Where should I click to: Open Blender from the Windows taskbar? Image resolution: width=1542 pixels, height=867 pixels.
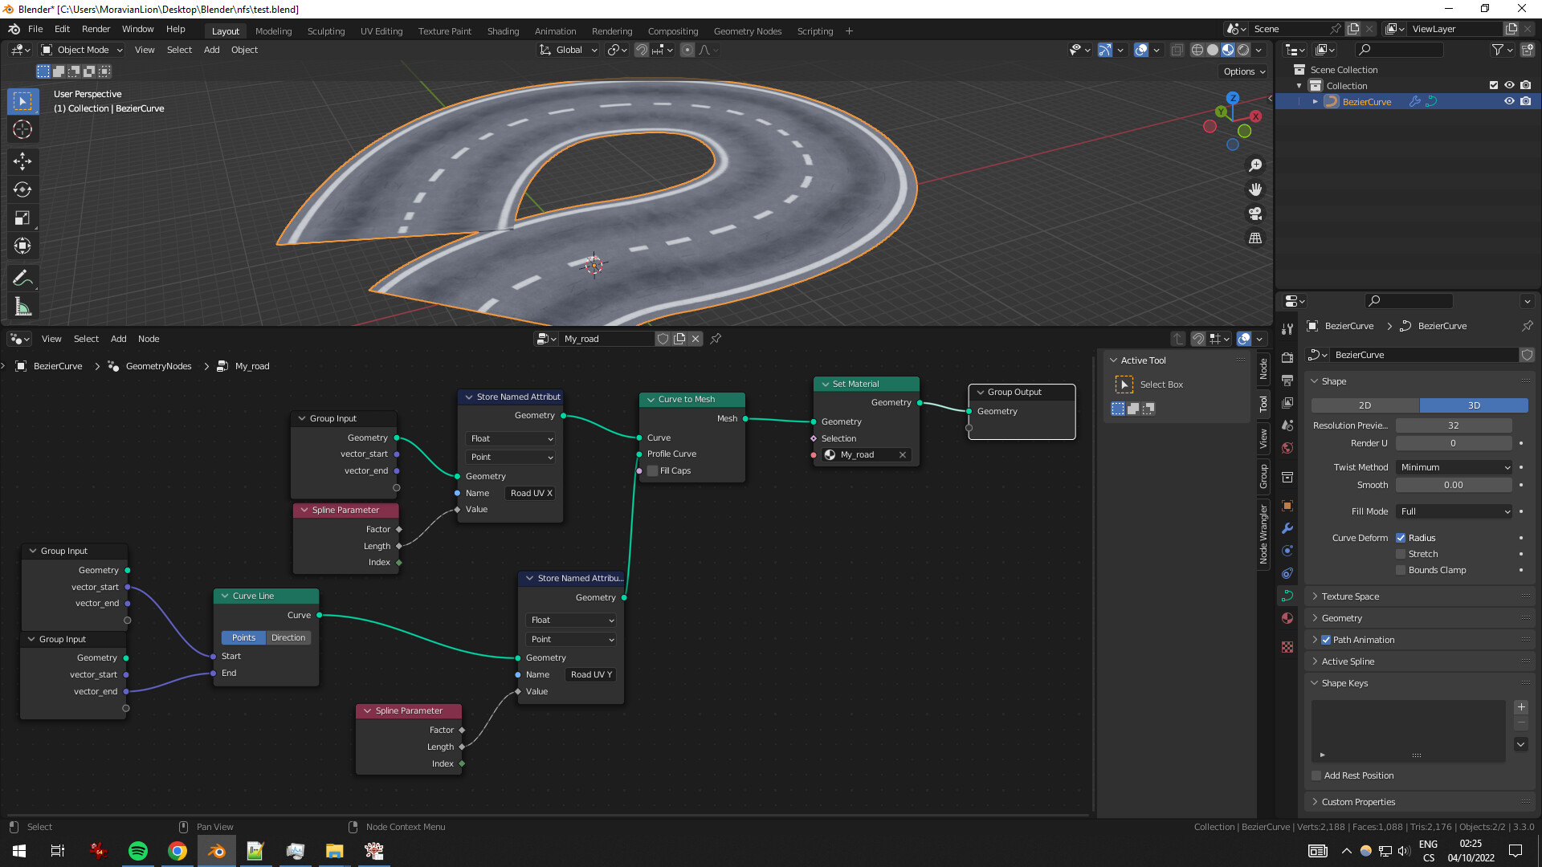tap(216, 851)
